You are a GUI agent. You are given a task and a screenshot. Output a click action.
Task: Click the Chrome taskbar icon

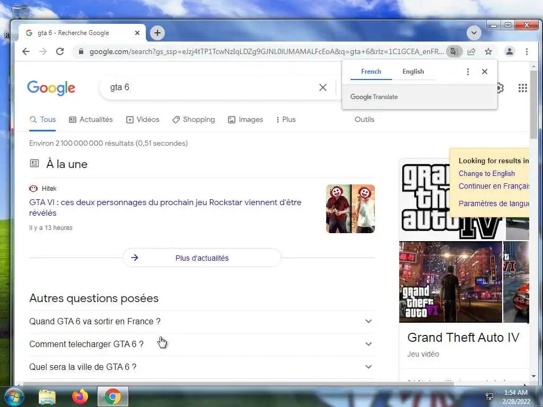click(x=112, y=396)
